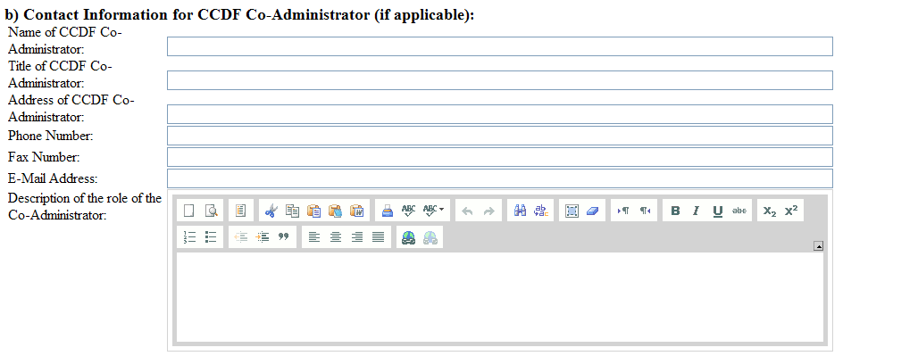Toggle italic formatting
Viewport: 918px width, 356px height.
point(697,211)
